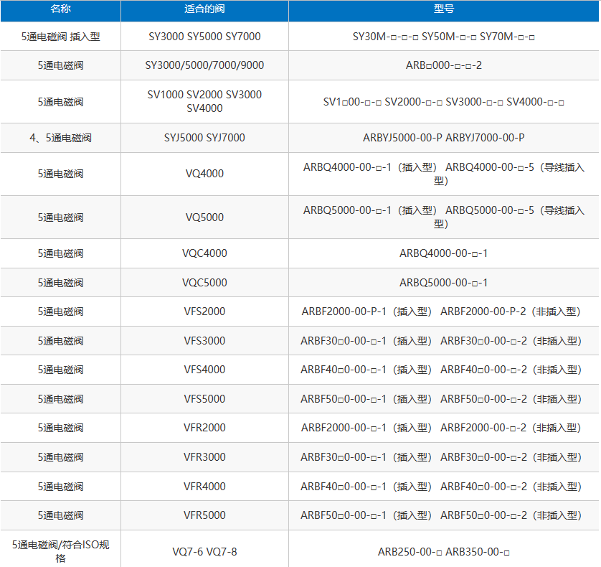This screenshot has width=601, height=567.
Task: Select the ARBQ5000-00-□-1 cell in VQC5000 row
Action: (443, 283)
